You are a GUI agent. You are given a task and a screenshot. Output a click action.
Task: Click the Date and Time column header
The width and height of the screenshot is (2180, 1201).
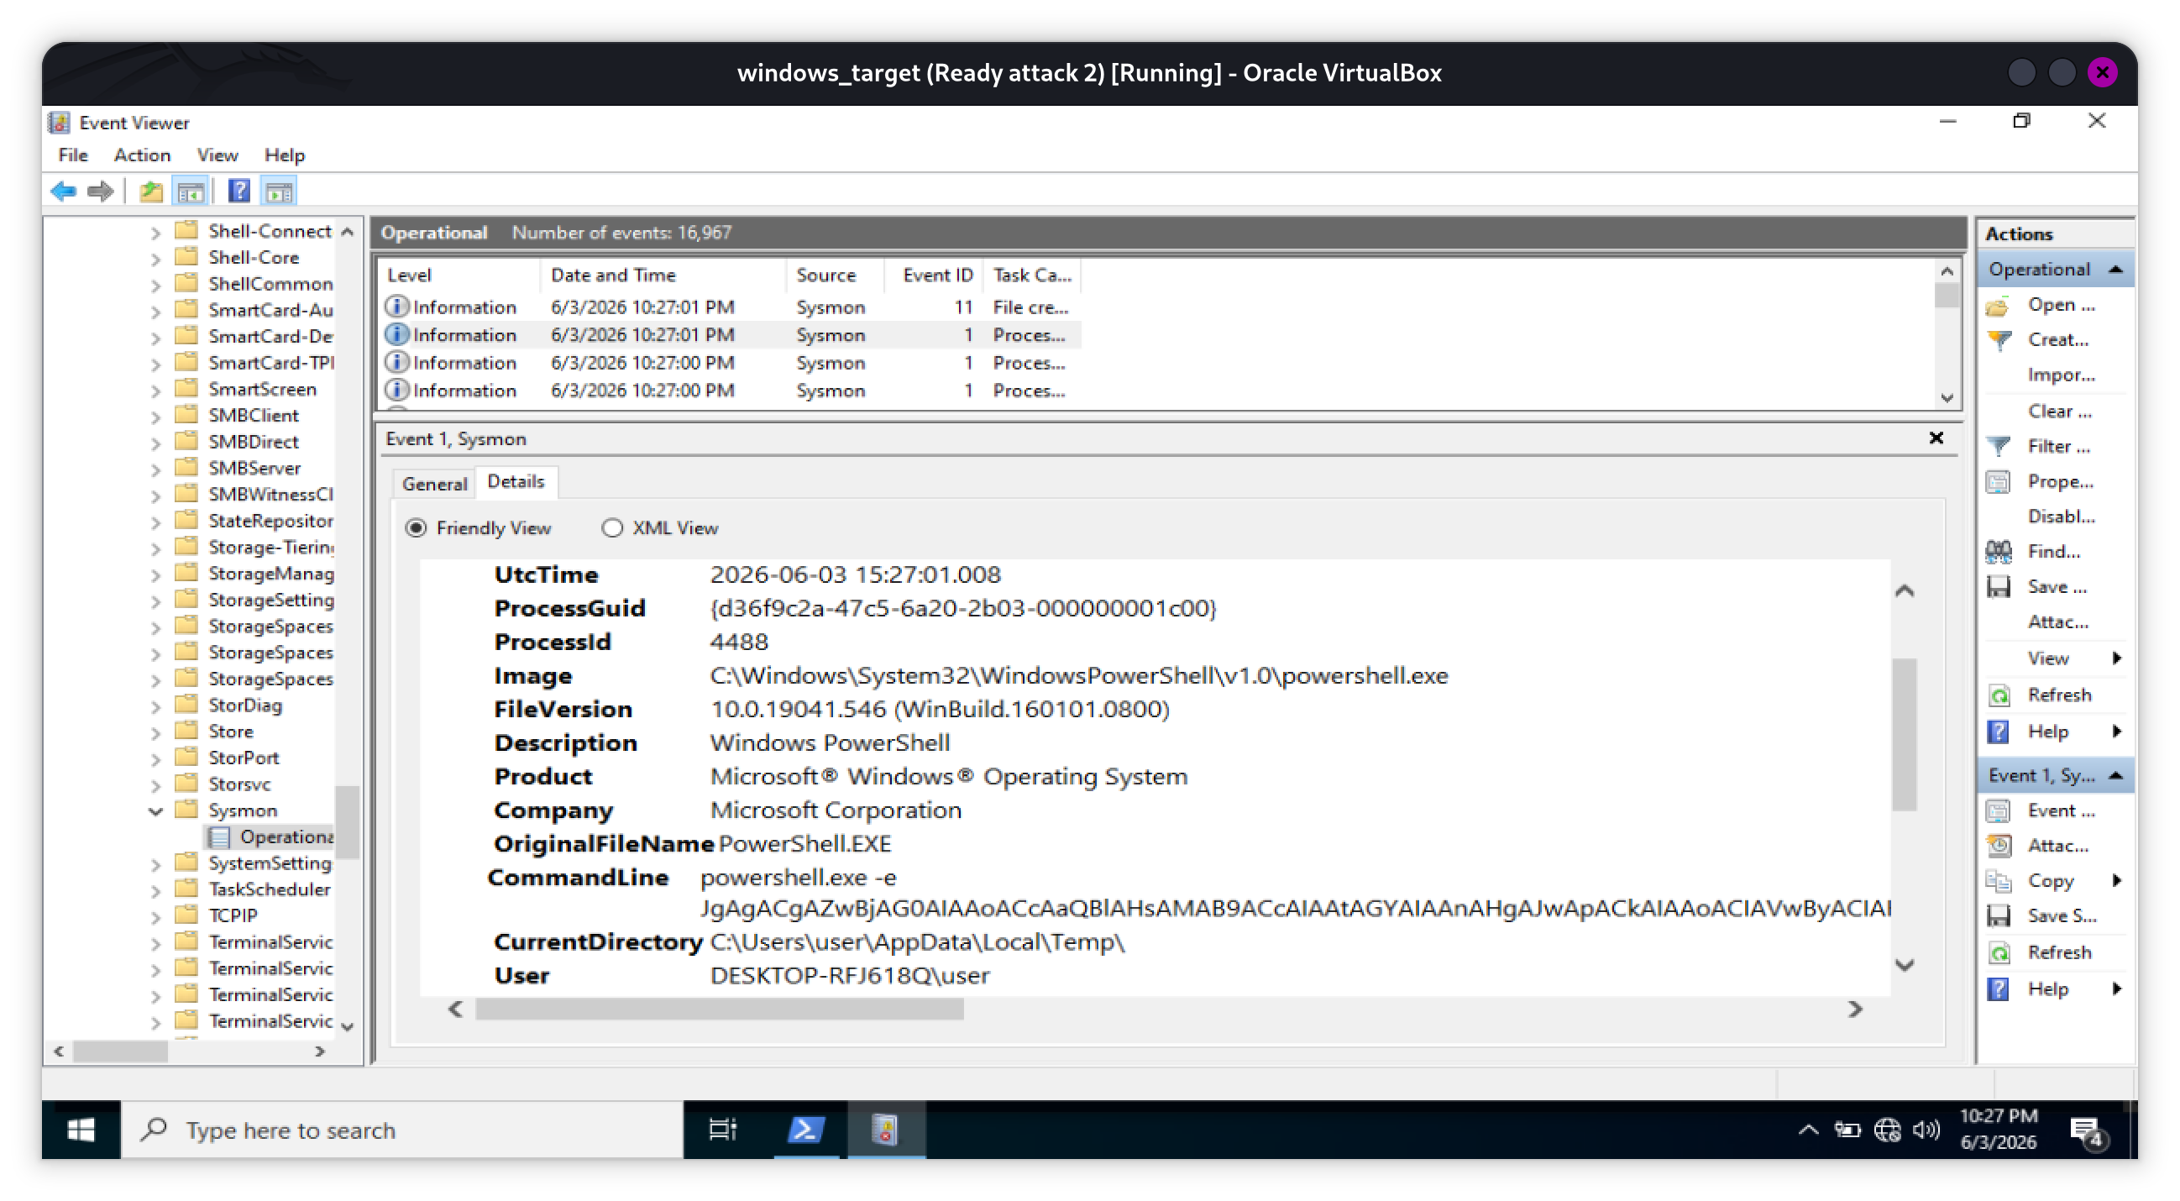point(662,275)
